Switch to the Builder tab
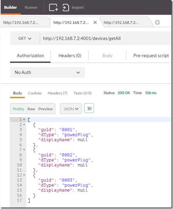The image size is (173, 209). coord(10,7)
